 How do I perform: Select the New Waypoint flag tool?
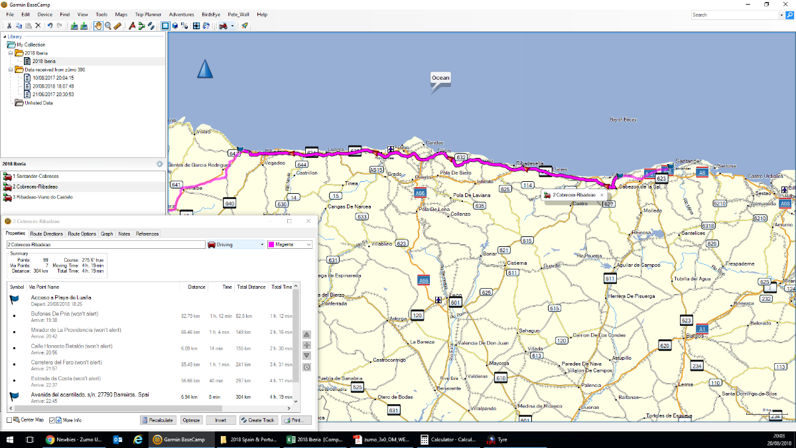(132, 26)
